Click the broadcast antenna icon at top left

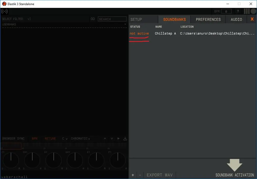point(4,11)
